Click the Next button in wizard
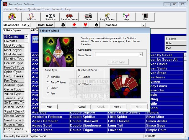This screenshot has width=189, height=140. (118, 107)
